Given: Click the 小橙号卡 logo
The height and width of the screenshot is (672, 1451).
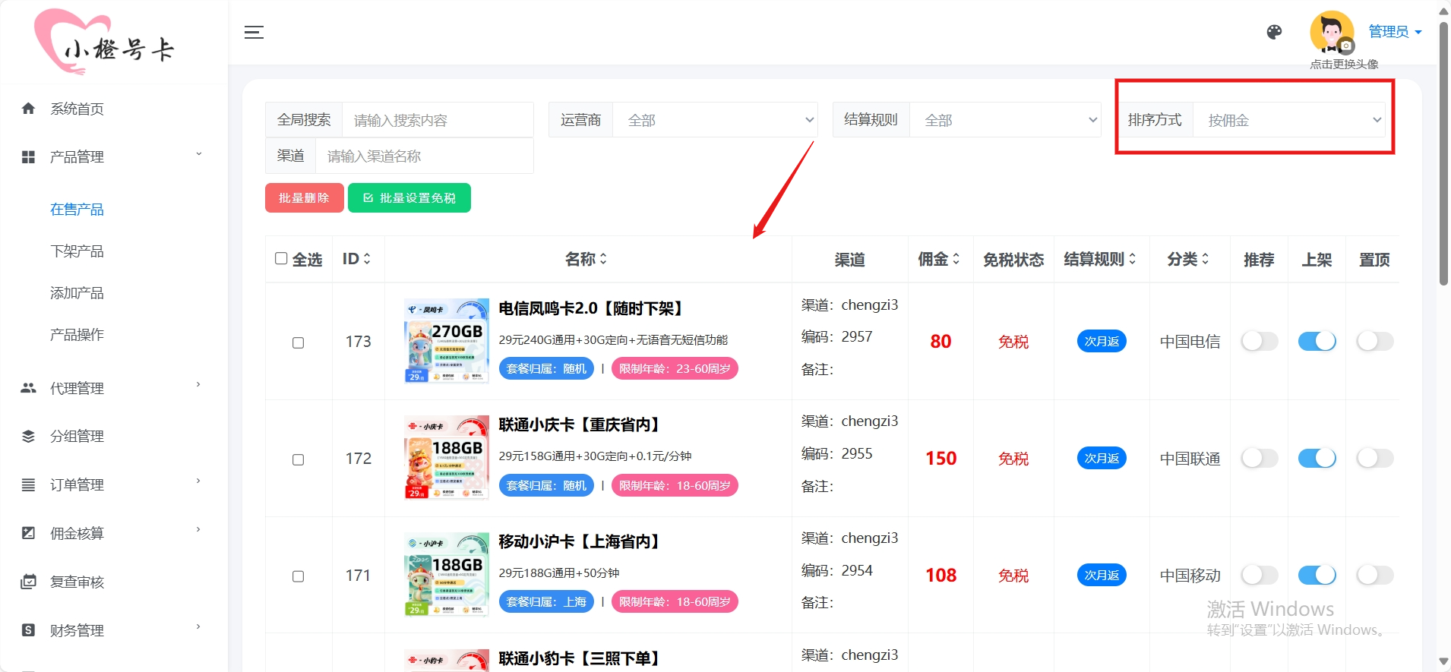Looking at the screenshot, I should pyautogui.click(x=105, y=42).
